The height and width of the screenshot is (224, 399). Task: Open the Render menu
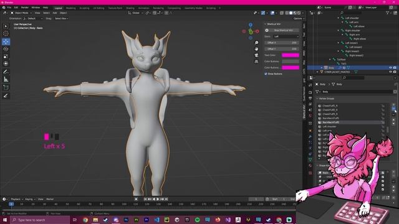[25, 7]
